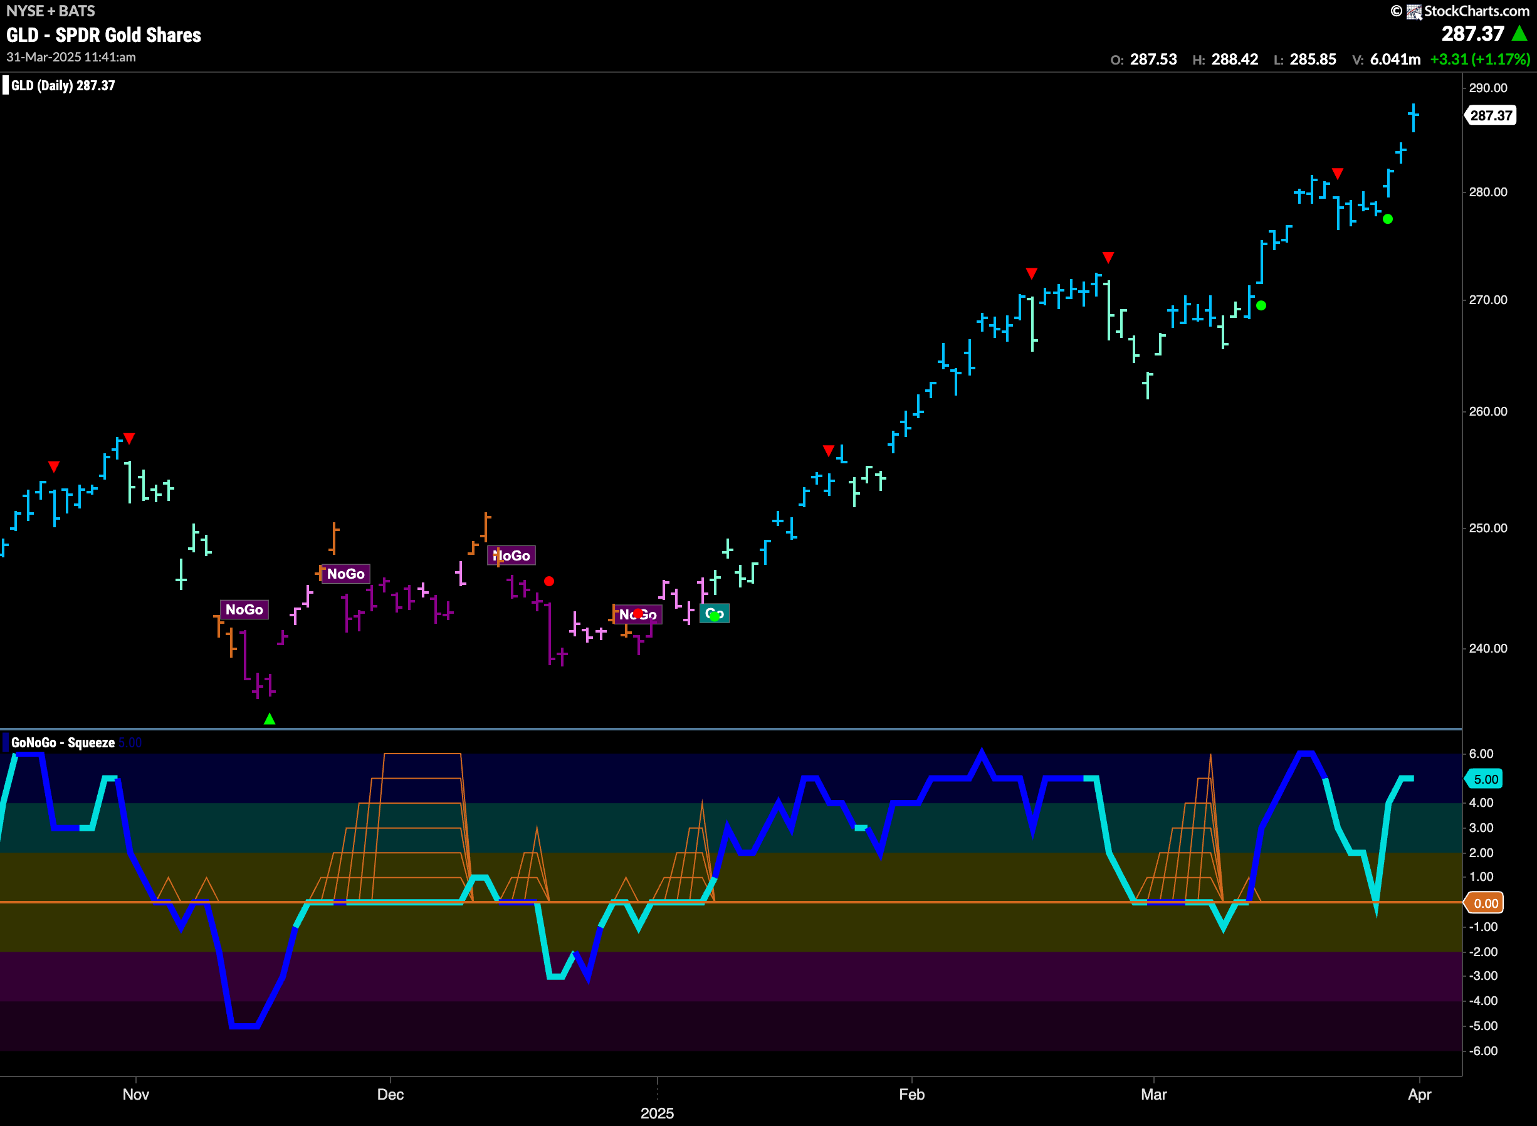This screenshot has height=1126, width=1537.
Task: Click the latest price bar near 287
Action: pos(1414,117)
